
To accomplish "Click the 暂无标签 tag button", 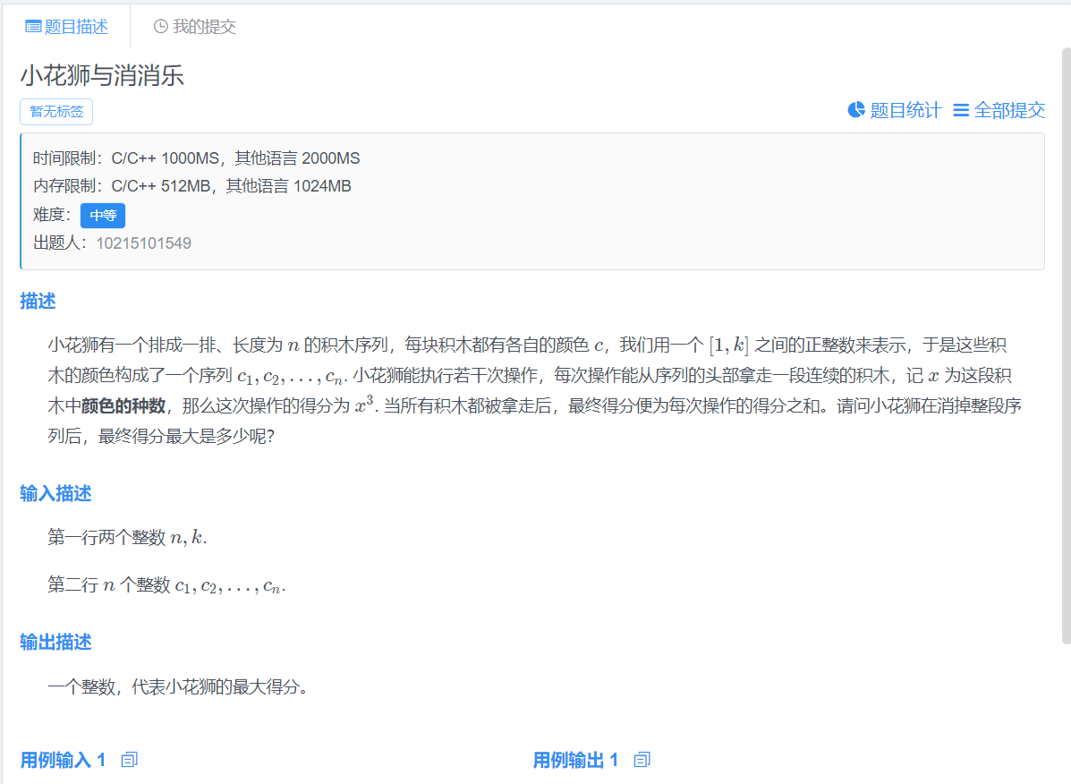I will click(56, 112).
